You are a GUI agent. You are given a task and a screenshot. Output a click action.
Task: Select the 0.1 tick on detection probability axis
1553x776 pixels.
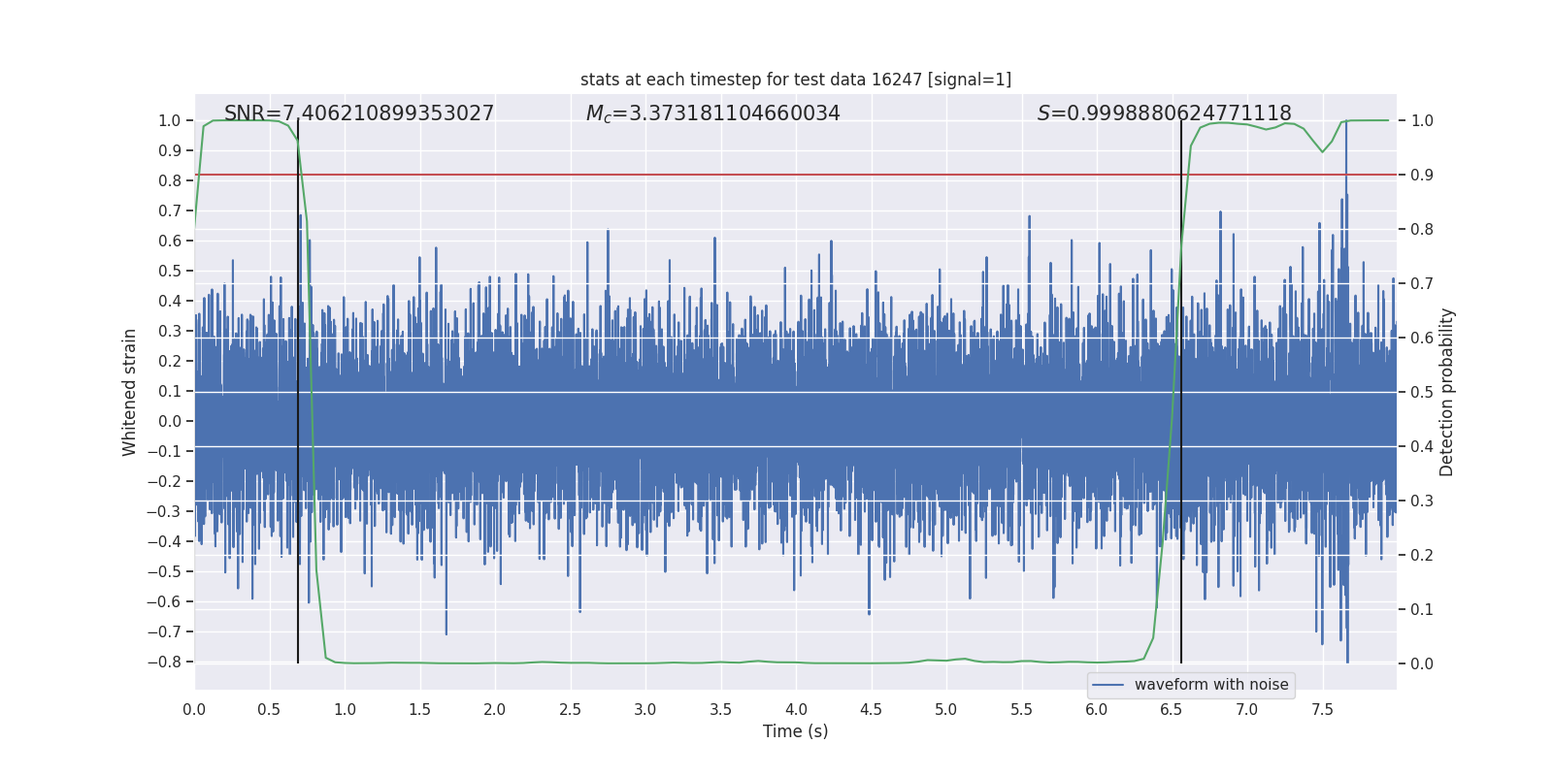pyautogui.click(x=1422, y=609)
